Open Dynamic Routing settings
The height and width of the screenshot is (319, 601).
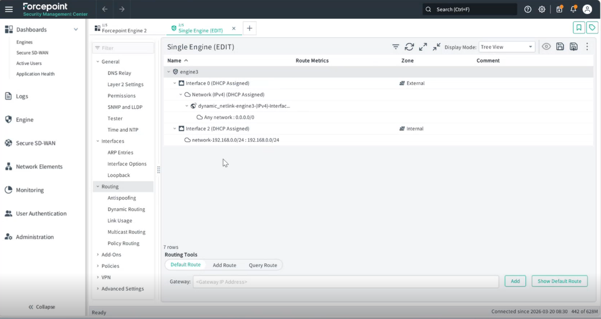coord(126,209)
